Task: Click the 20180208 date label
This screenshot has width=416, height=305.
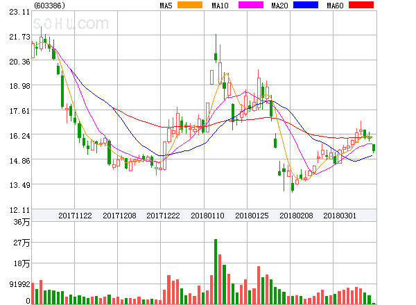Action: point(296,216)
